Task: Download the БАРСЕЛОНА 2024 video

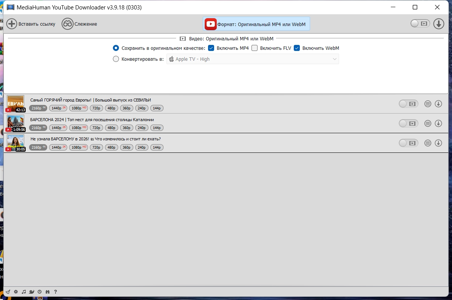Action: 438,123
